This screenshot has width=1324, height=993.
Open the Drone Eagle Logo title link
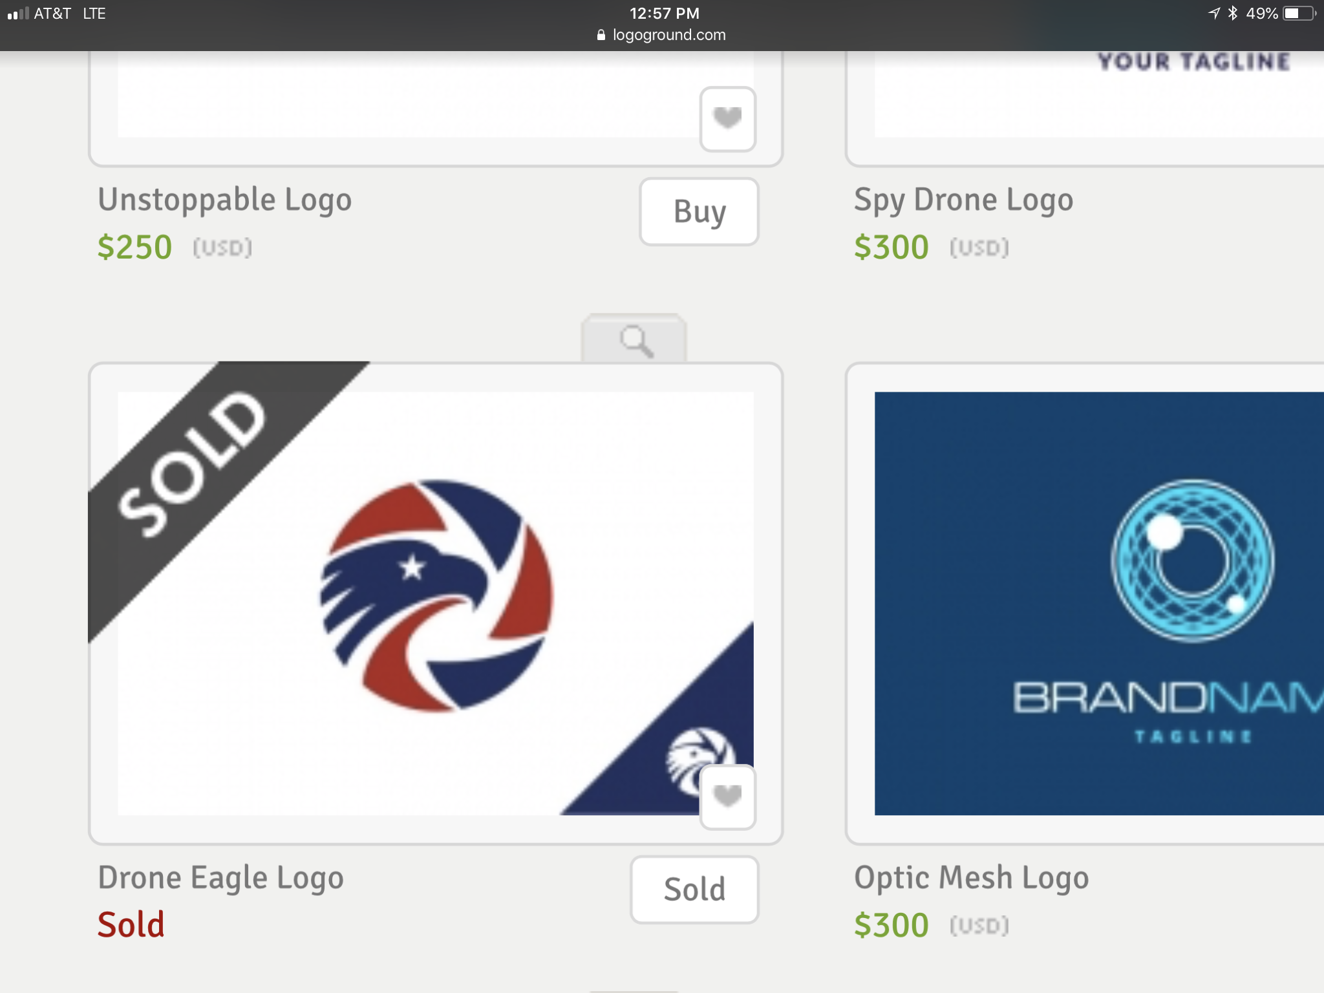220,877
